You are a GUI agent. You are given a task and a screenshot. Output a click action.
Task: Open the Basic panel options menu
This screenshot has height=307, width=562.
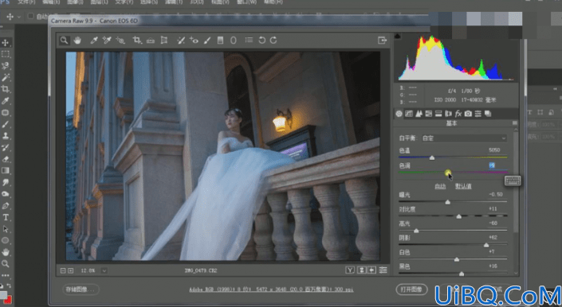point(515,123)
